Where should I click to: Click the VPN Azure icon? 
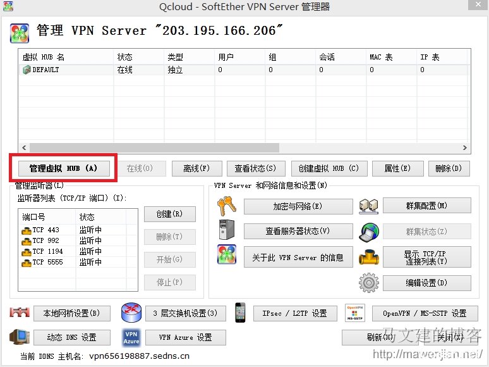point(131,337)
